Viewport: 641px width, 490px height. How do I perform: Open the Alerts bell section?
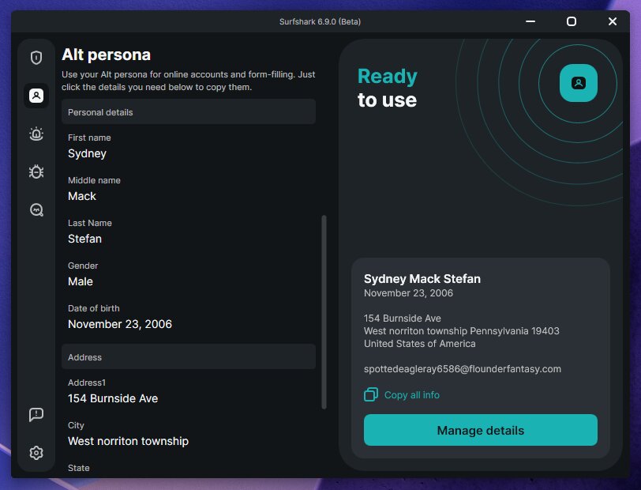coord(36,134)
